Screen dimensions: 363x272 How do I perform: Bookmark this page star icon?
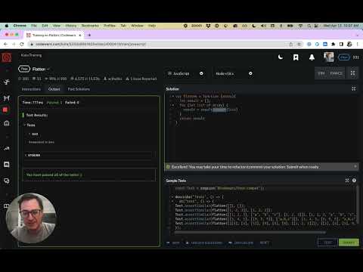coord(299,44)
